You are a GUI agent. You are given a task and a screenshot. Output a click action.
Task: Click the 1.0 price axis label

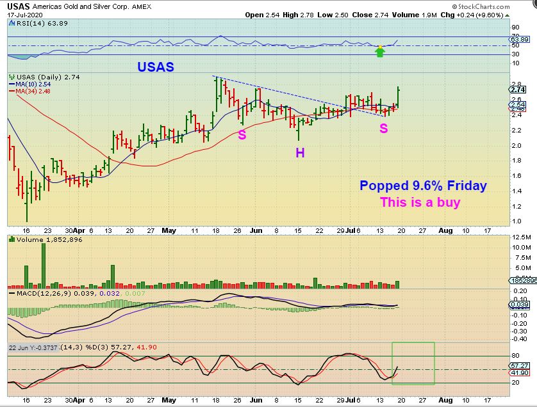516,221
